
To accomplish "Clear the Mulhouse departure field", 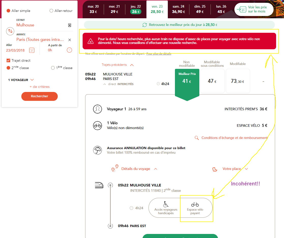I will tap(70, 25).
